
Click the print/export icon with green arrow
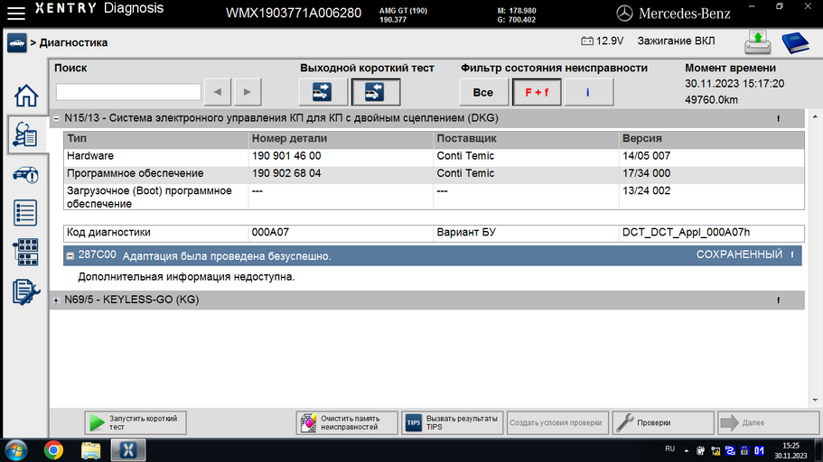[757, 42]
